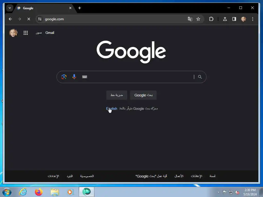Open the Windows Start menu
The height and width of the screenshot is (197, 263).
pos(7,192)
